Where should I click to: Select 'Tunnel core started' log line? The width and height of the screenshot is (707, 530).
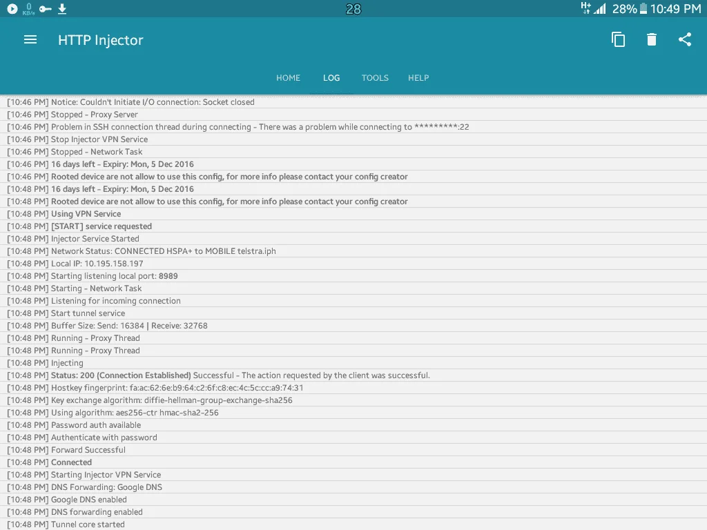(x=353, y=524)
